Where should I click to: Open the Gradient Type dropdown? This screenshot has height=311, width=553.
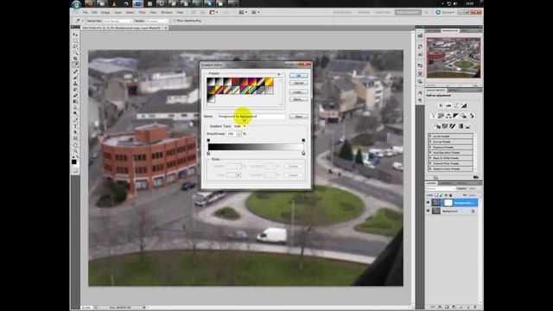(239, 126)
